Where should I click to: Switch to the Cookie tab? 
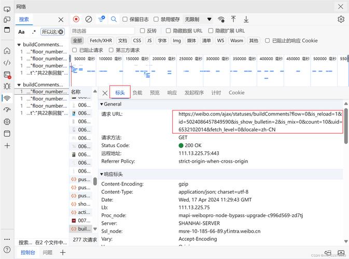236,93
